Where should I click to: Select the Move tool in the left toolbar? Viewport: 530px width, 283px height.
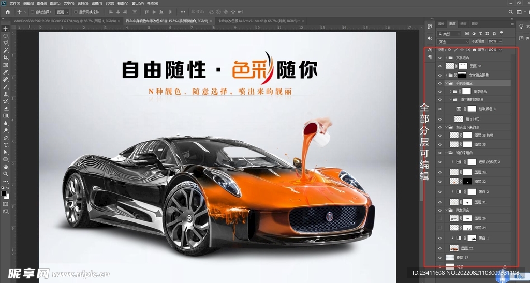tap(5, 28)
